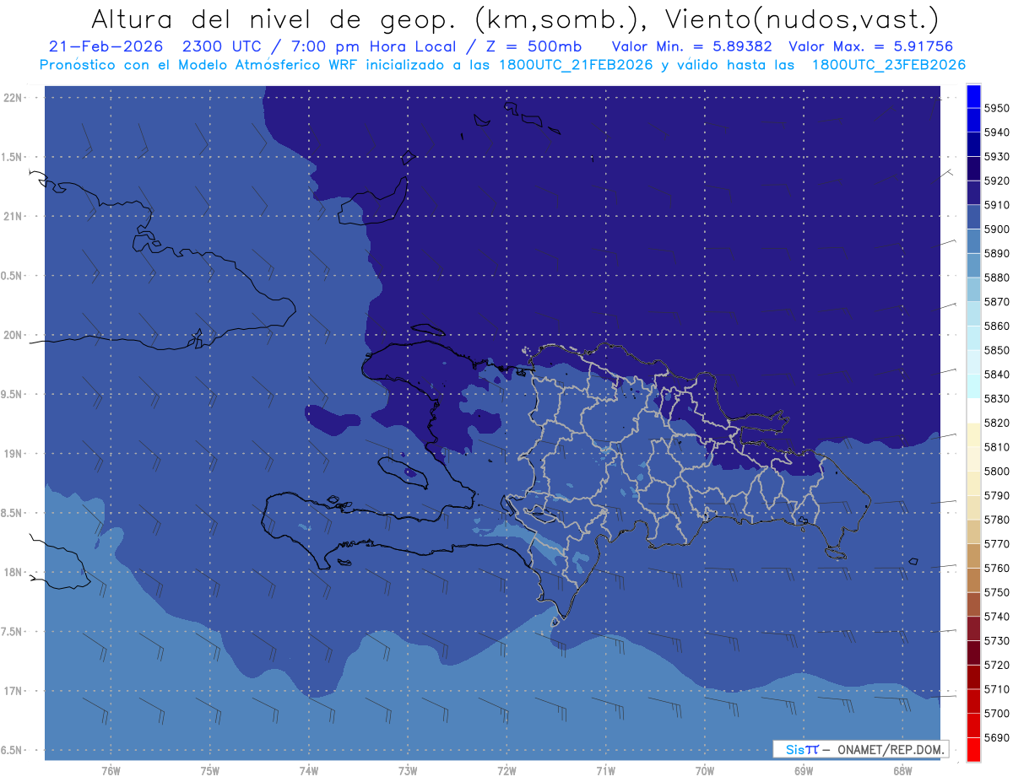
Task: Click the date text '21-Feb-2026'
Action: (104, 46)
